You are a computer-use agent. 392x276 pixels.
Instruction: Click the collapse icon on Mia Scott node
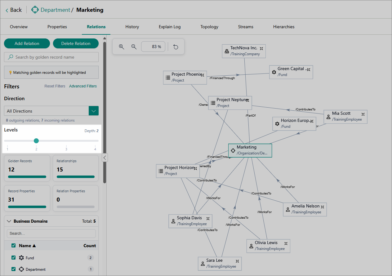(363, 114)
